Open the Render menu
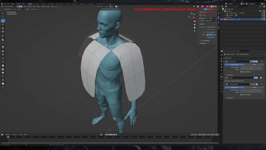Viewport: 266px width, 150px height. click(13, 4)
